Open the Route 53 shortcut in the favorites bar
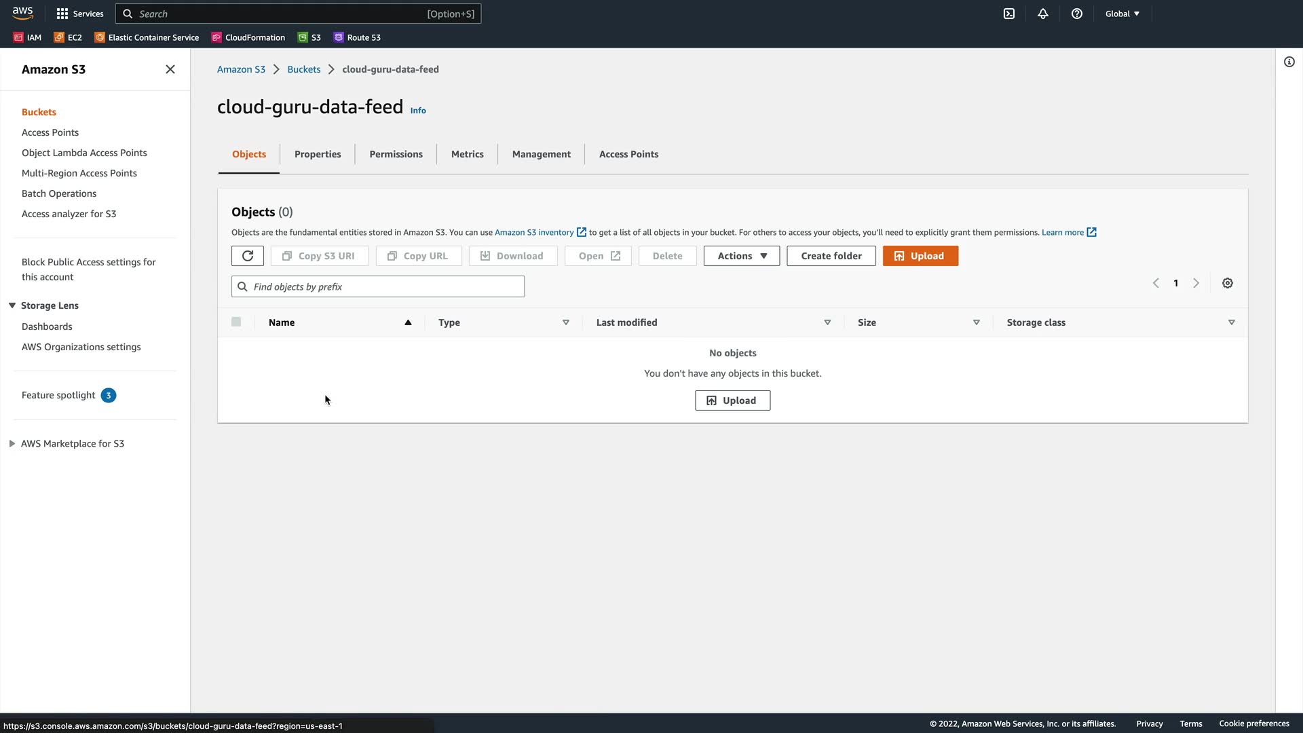Viewport: 1303px width, 733px height. click(357, 37)
